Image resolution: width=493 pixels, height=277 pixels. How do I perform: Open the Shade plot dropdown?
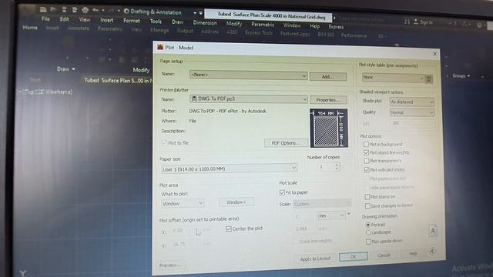[412, 102]
